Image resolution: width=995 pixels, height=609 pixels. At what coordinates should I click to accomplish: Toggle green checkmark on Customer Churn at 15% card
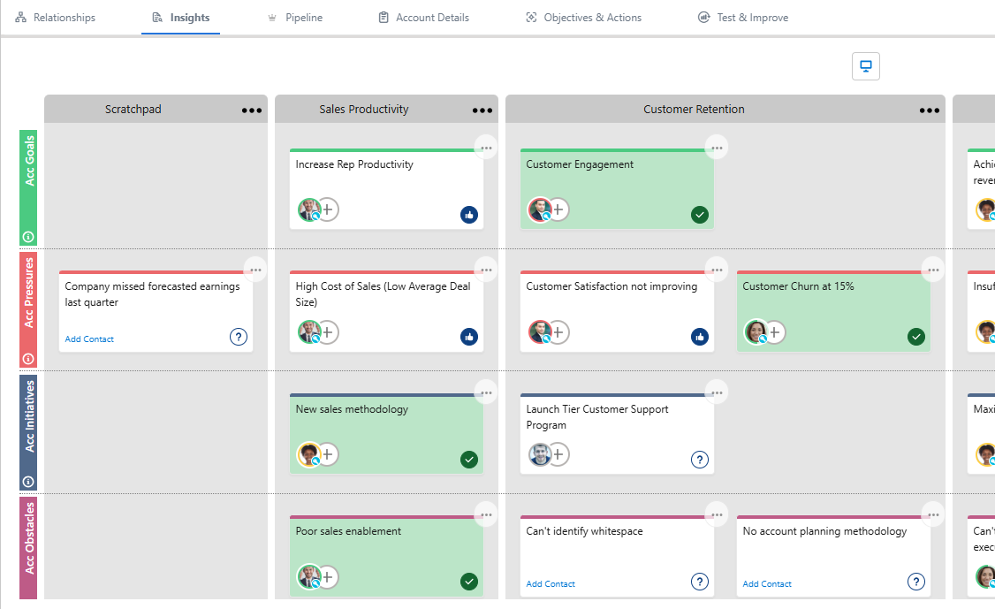click(x=916, y=337)
